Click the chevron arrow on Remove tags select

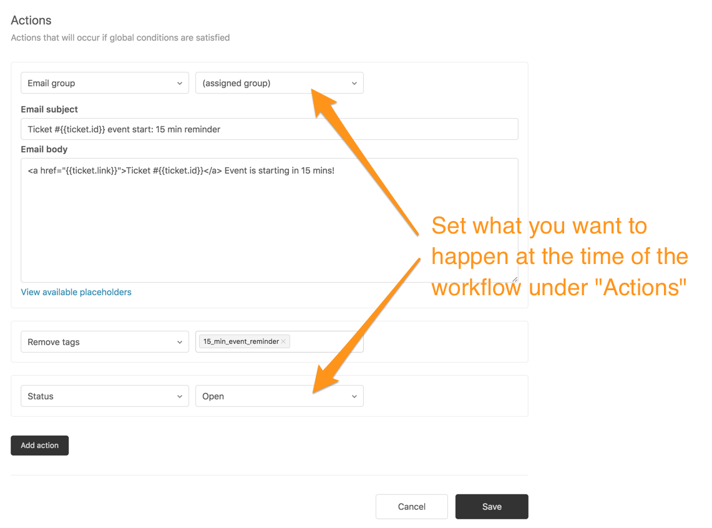(180, 342)
